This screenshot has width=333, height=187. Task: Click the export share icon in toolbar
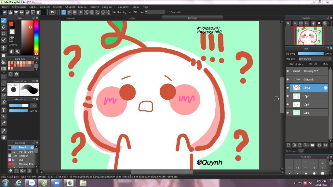pyautogui.click(x=10, y=12)
